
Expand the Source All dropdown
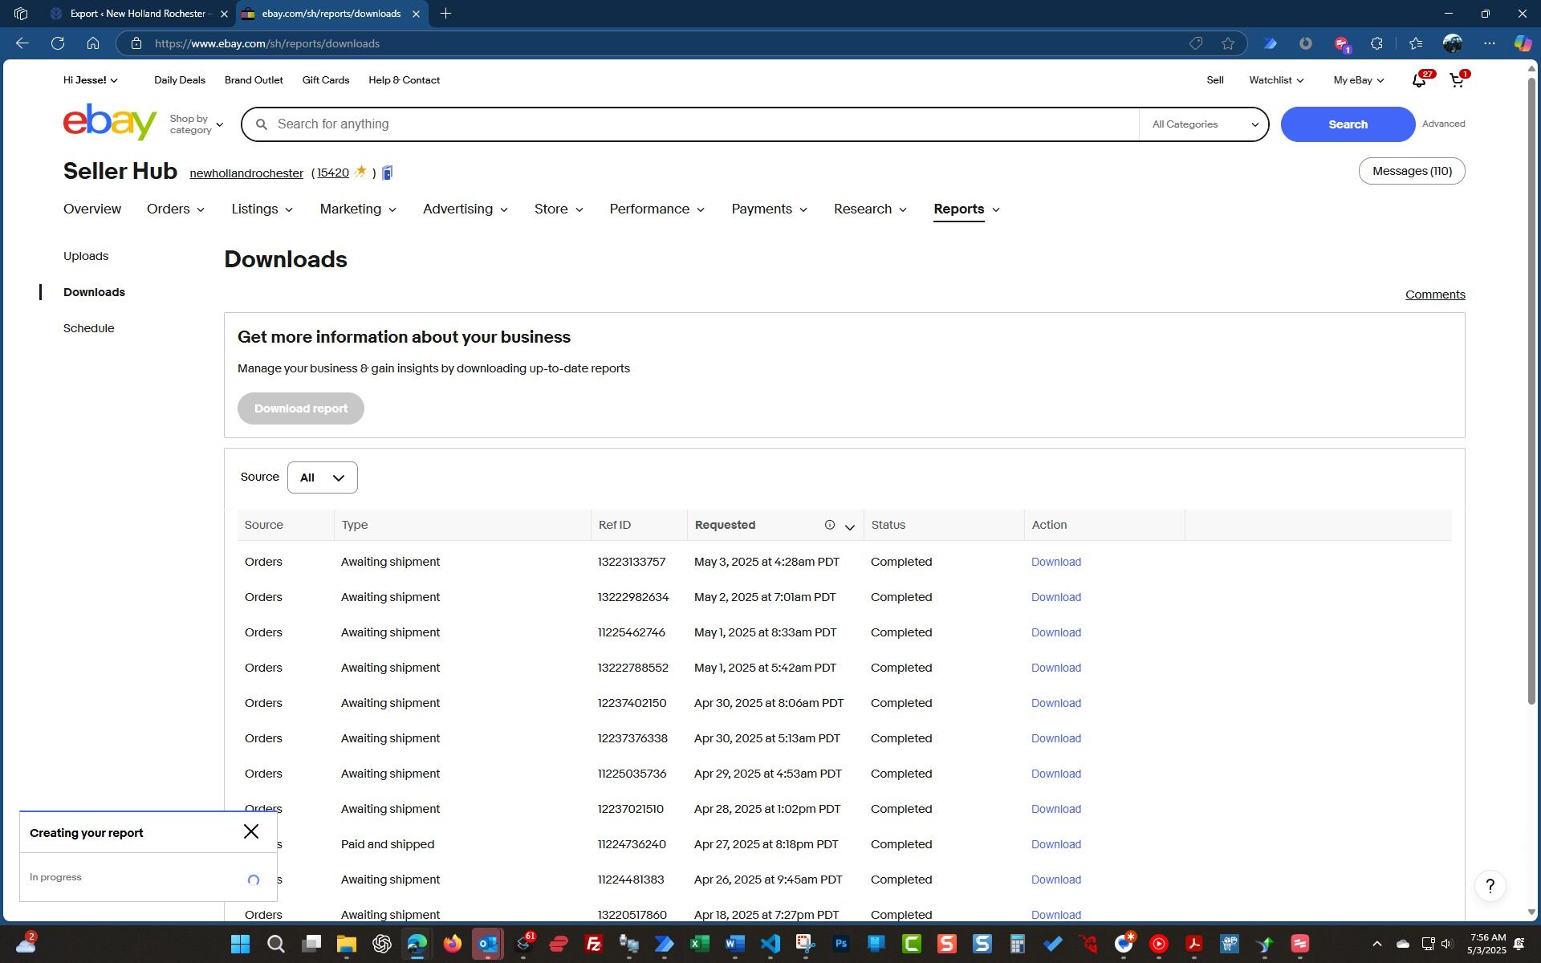[x=322, y=477]
